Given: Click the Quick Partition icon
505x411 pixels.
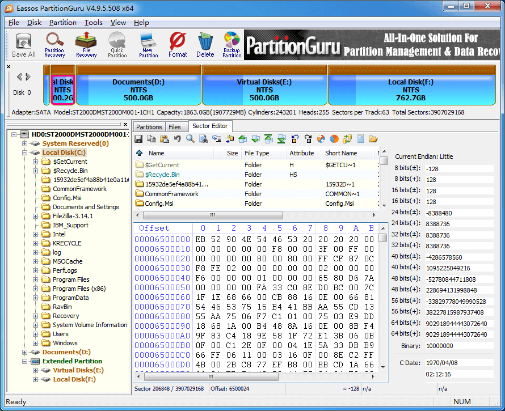Looking at the screenshot, I should [117, 45].
